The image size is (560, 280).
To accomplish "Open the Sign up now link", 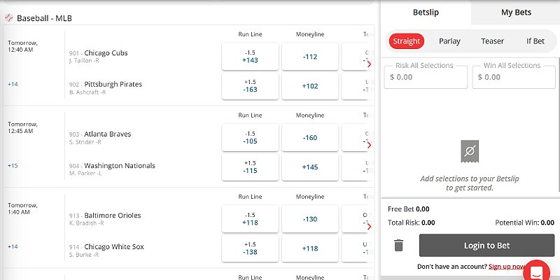I will point(506,267).
